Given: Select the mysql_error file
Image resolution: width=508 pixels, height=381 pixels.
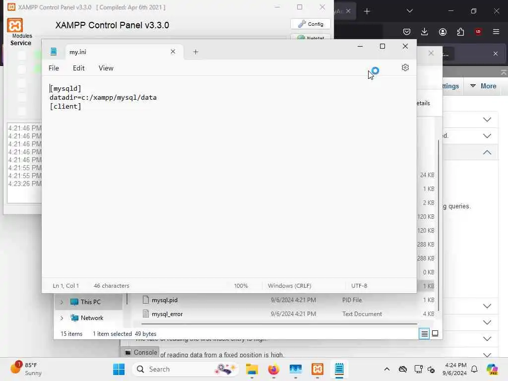Looking at the screenshot, I should click(167, 314).
